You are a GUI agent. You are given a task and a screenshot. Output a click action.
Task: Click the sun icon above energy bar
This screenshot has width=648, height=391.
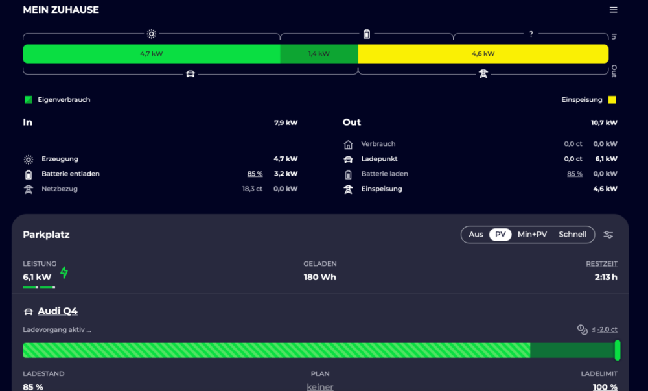(152, 34)
